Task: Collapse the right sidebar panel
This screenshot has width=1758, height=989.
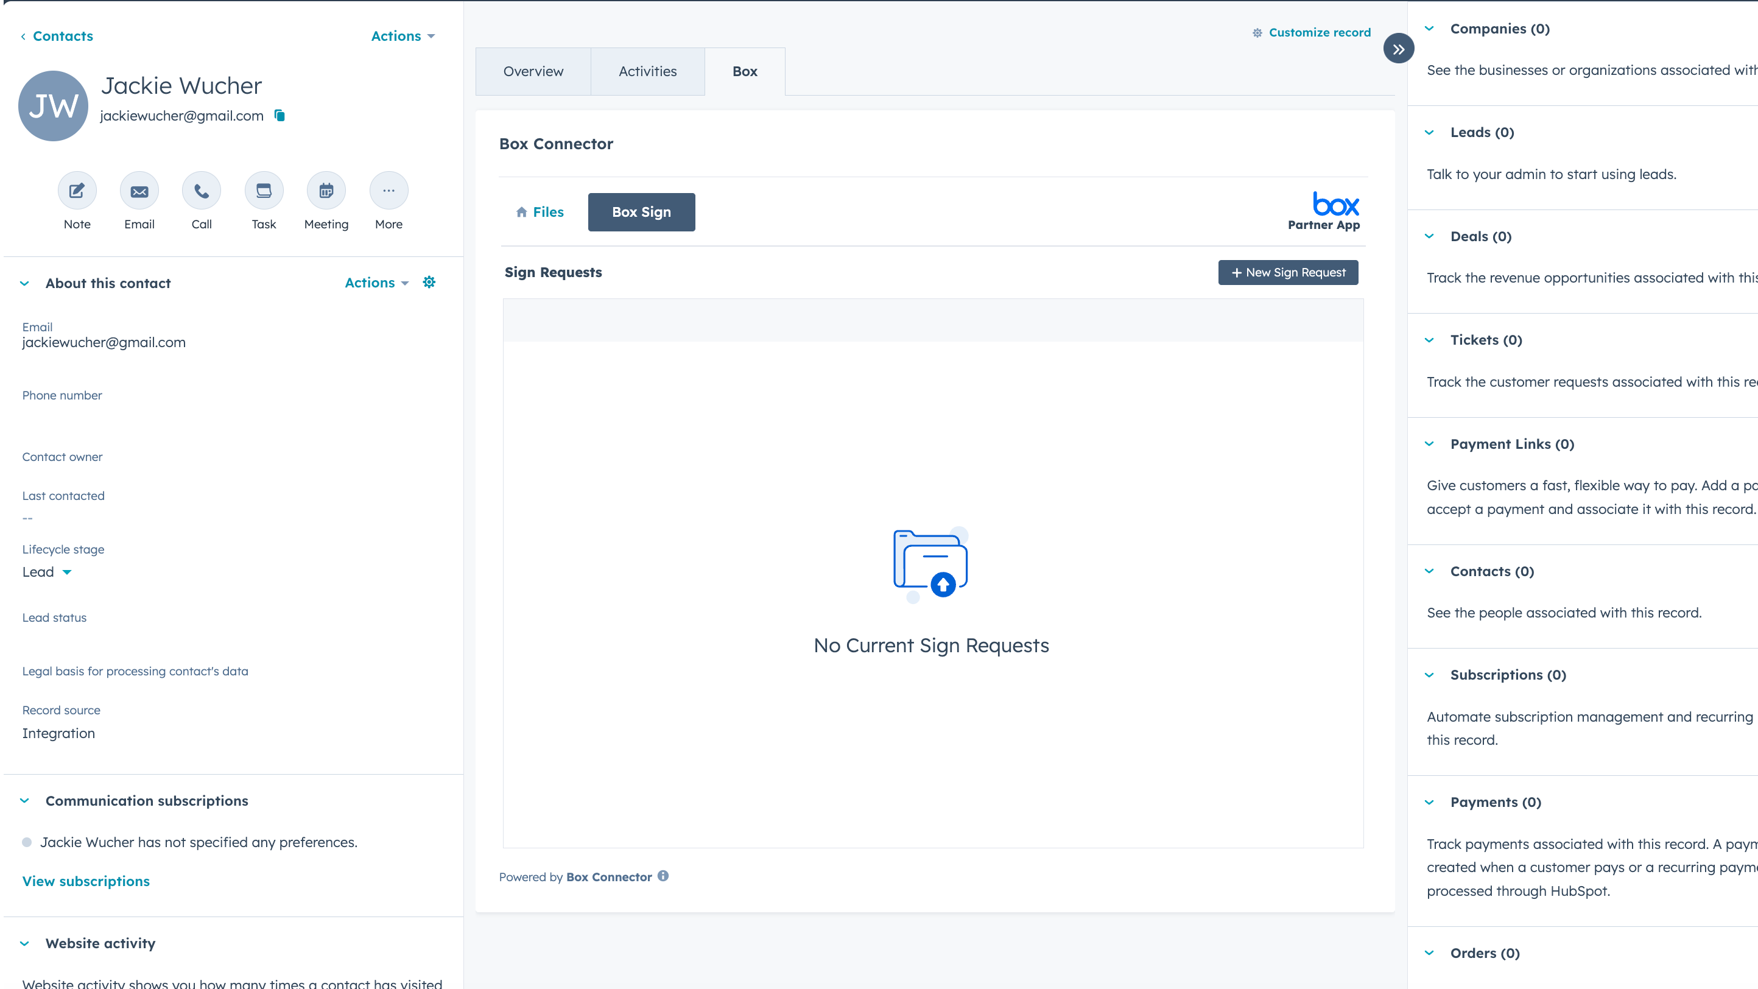Action: [1398, 49]
